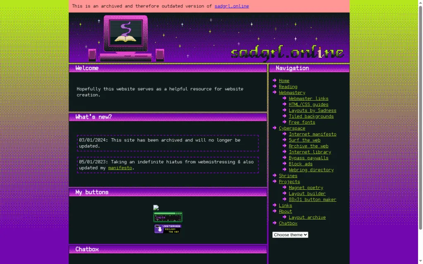
Task: Read the Internet manifesto in navigation
Action: click(x=312, y=134)
